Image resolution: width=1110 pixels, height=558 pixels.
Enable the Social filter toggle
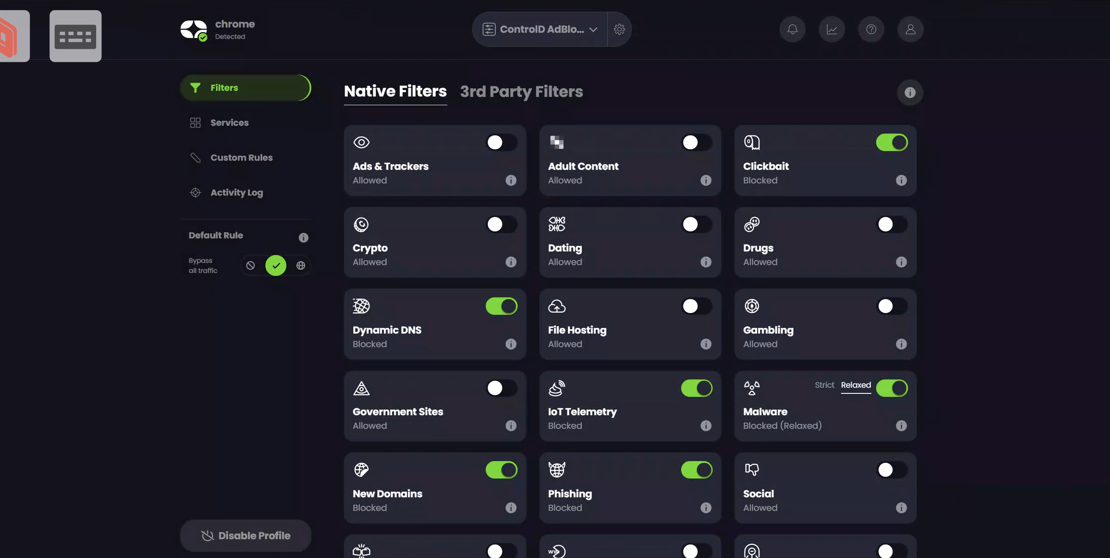point(892,470)
